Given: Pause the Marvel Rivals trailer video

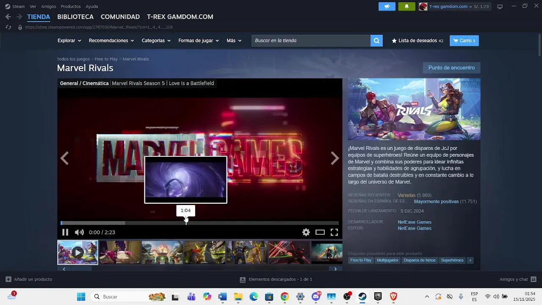Looking at the screenshot, I should [65, 232].
